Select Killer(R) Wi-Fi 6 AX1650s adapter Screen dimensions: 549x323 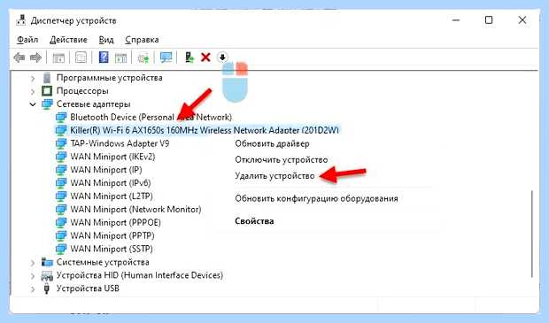tap(205, 130)
